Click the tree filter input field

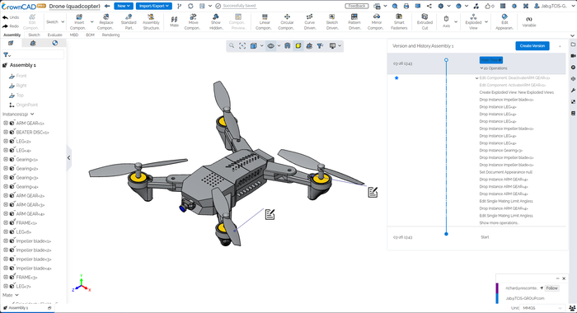click(x=33, y=55)
